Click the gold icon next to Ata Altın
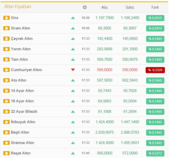174x158 pixels. [6, 80]
